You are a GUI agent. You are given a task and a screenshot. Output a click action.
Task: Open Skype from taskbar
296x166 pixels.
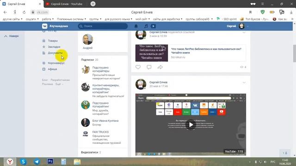tap(23, 162)
